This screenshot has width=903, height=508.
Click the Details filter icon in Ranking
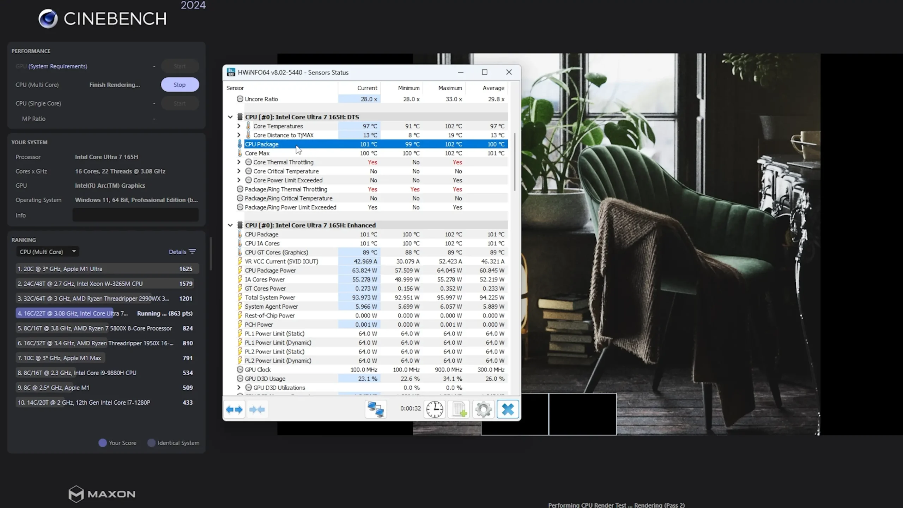(x=192, y=252)
